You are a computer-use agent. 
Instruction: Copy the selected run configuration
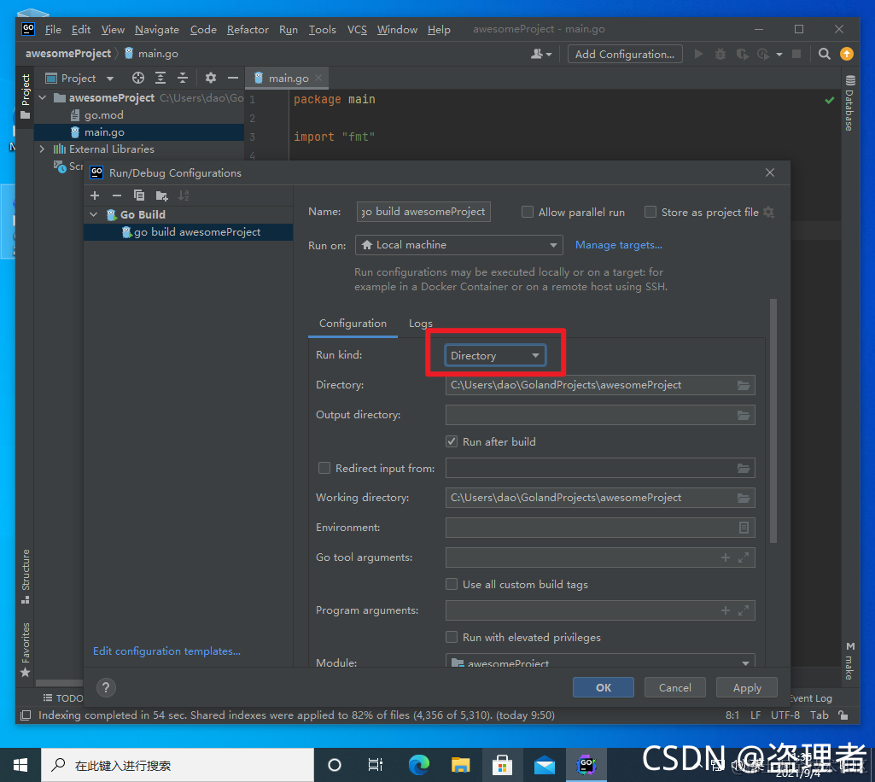tap(139, 195)
